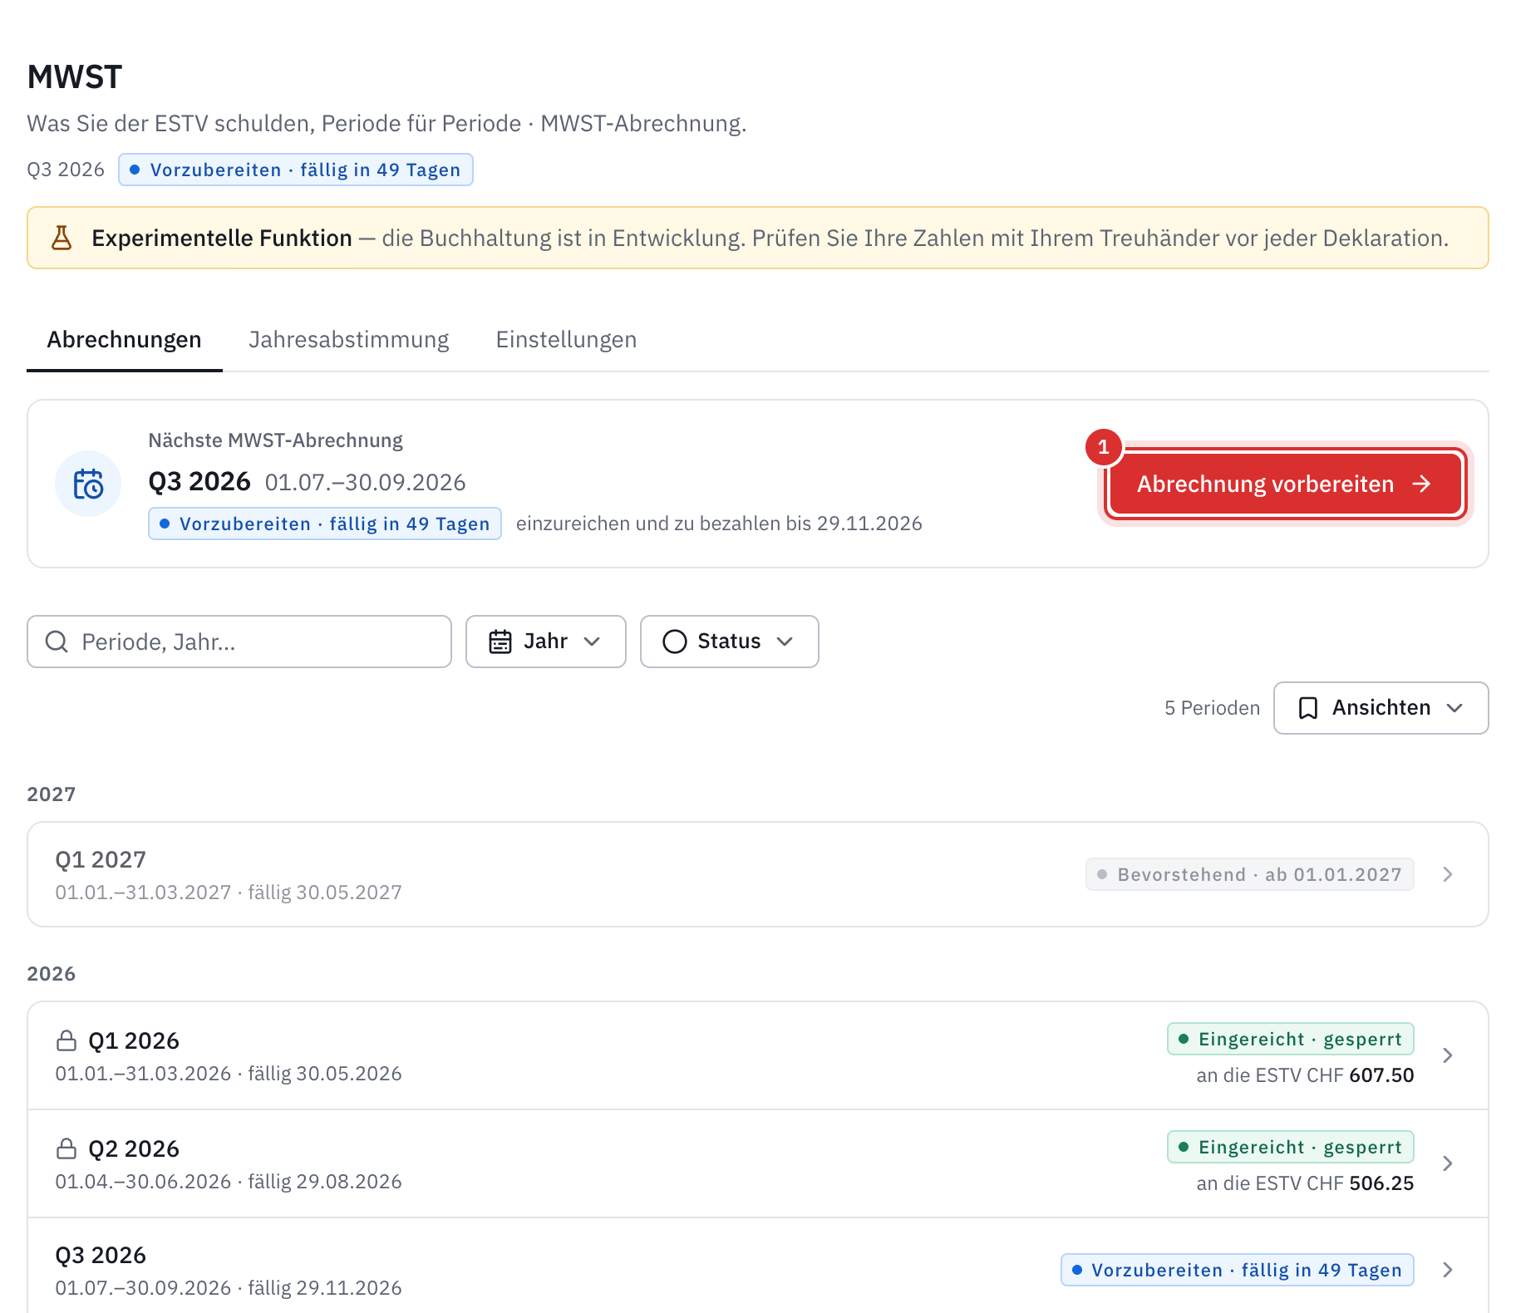Switch to the Jahresabstimmung tab
This screenshot has width=1516, height=1313.
[x=348, y=340]
